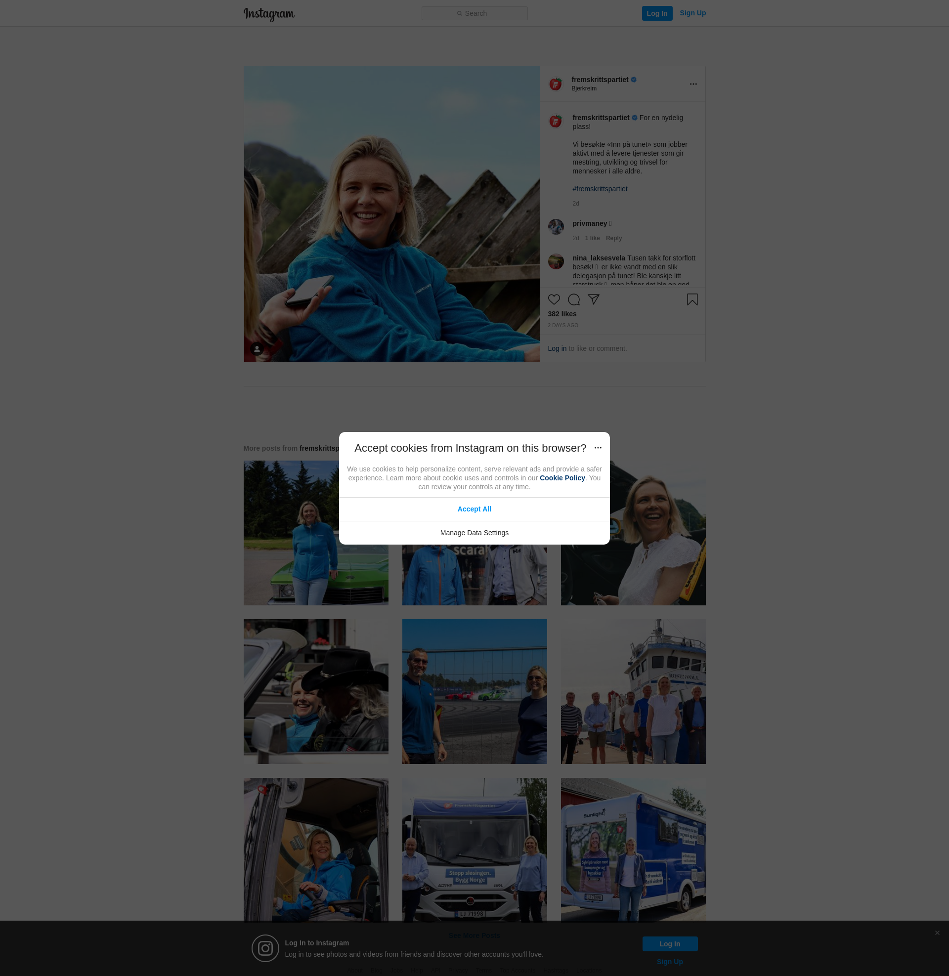Save post with bookmark icon

tap(692, 299)
